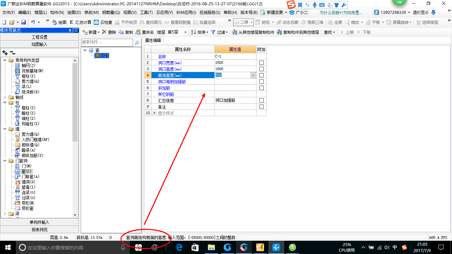The width and height of the screenshot is (452, 254).
Task: Click the undo arrow icon
Action: 33,22
